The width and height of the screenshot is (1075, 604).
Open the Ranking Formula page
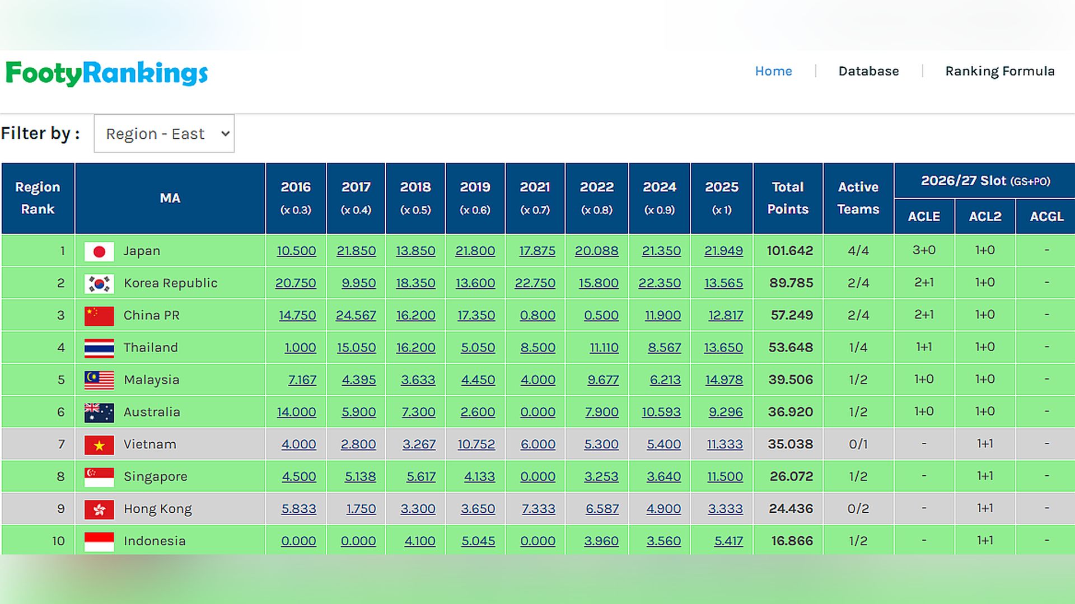click(x=999, y=71)
